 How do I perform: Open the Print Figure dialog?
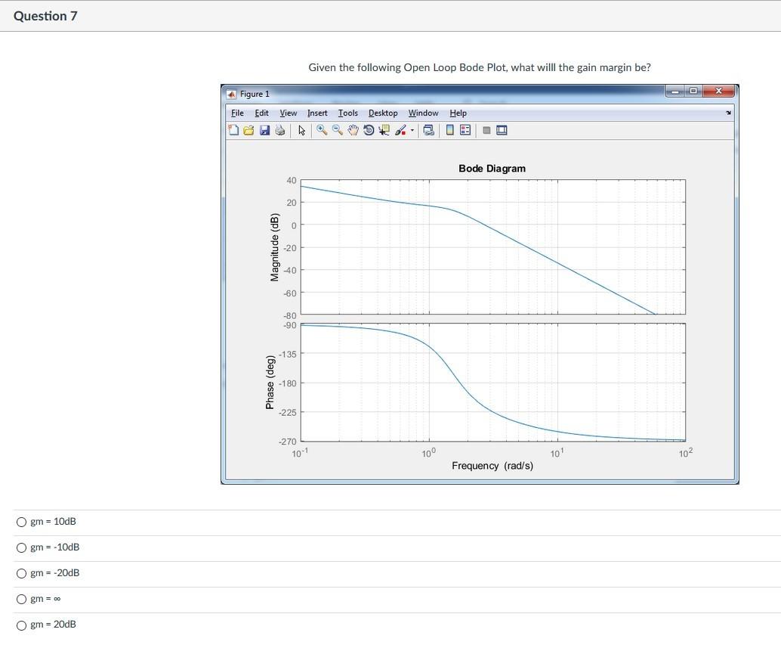279,130
